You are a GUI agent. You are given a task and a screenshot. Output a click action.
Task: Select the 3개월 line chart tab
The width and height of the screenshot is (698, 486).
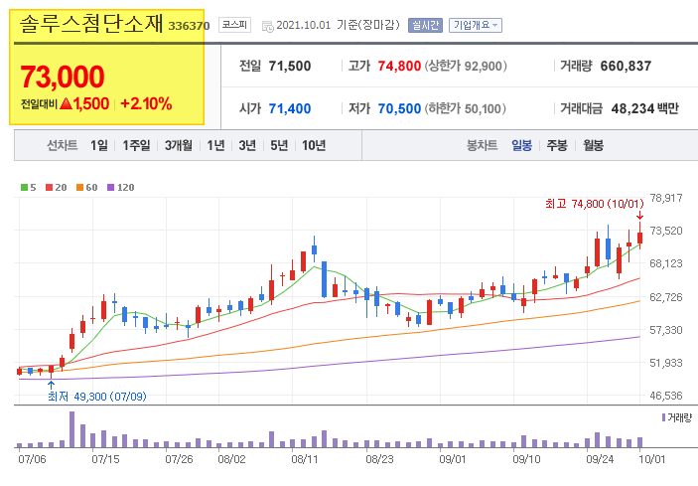tap(179, 145)
